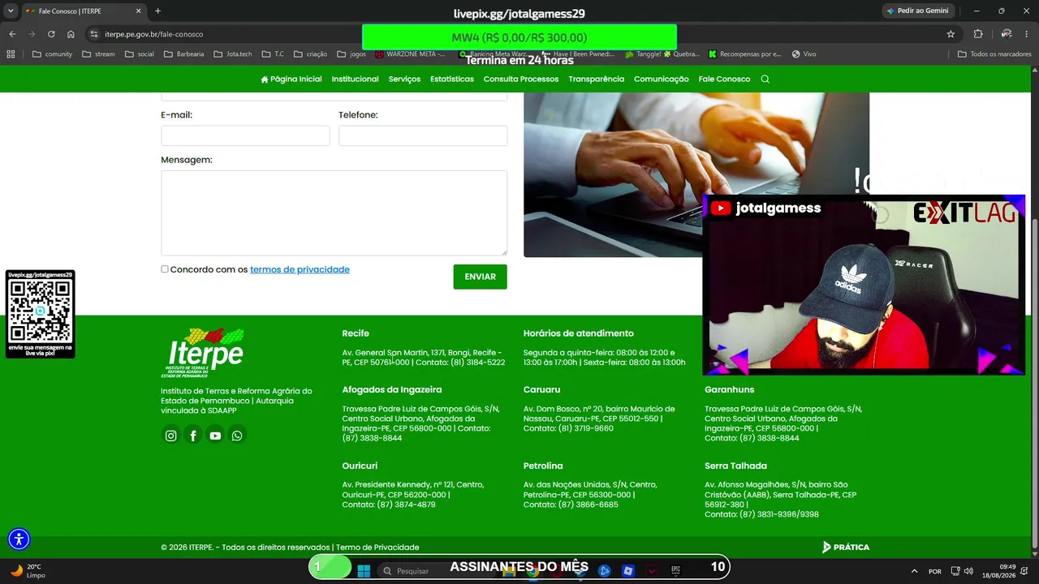Open the Chrome three-dot menu
Screen dimensions: 1039x584
[1026, 34]
